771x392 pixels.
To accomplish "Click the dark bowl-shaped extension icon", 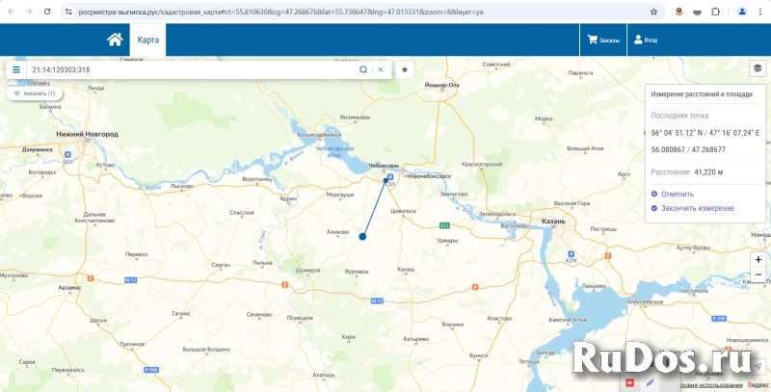I will pos(697,12).
